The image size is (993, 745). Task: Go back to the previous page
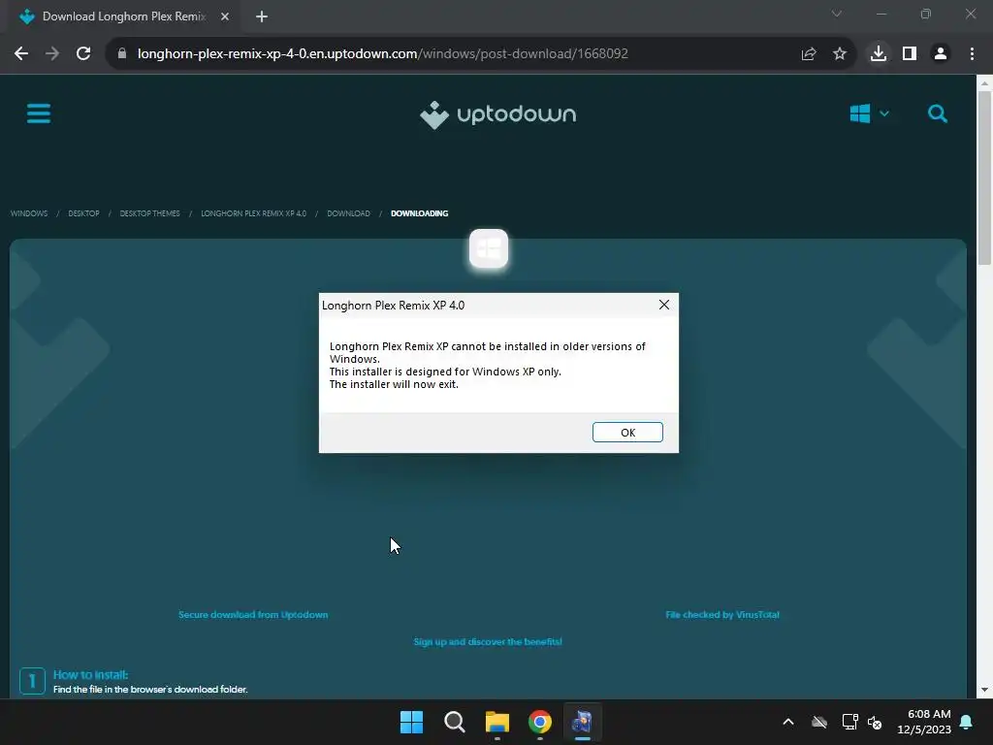click(21, 54)
